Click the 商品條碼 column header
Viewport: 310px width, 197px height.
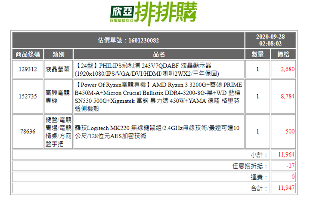[x=28, y=54]
